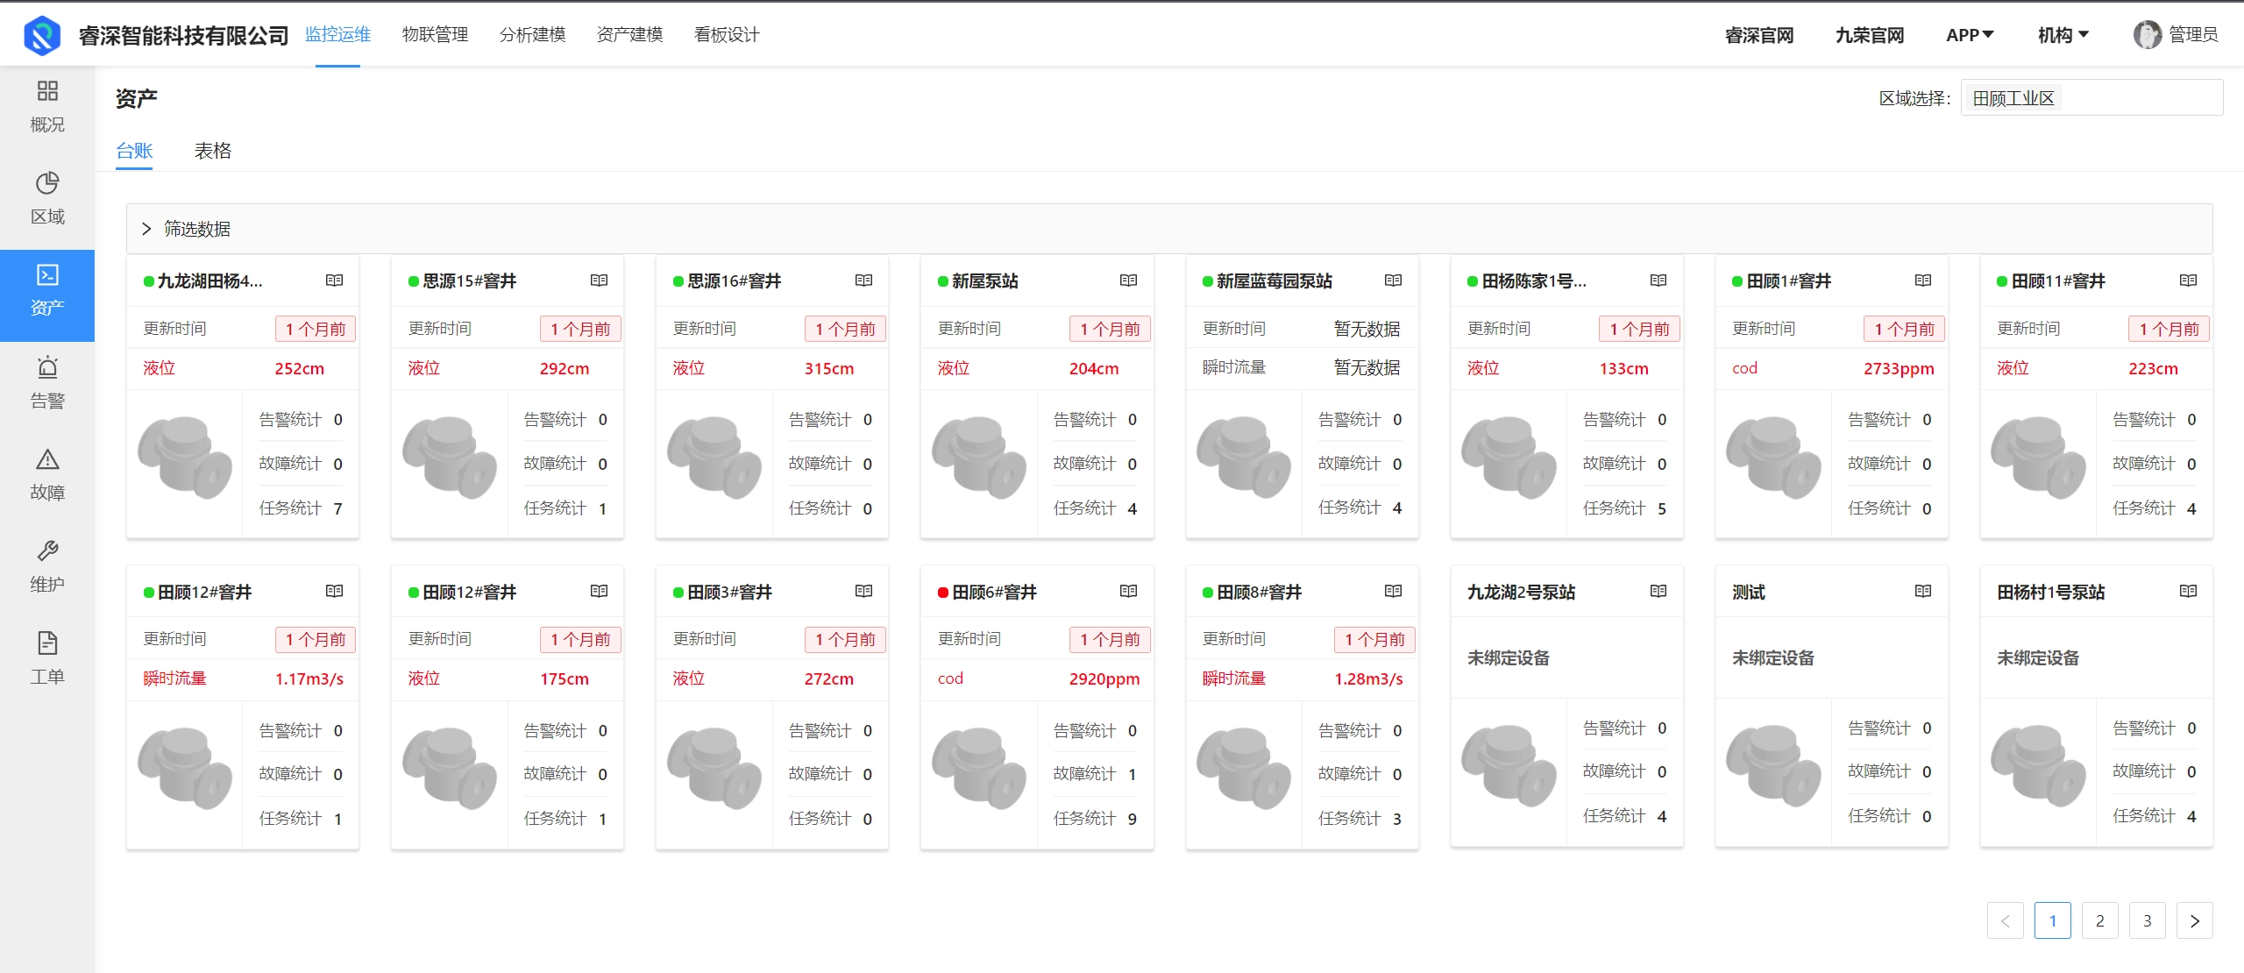Switch to the 表格 tab
This screenshot has height=973, width=2244.
click(212, 151)
